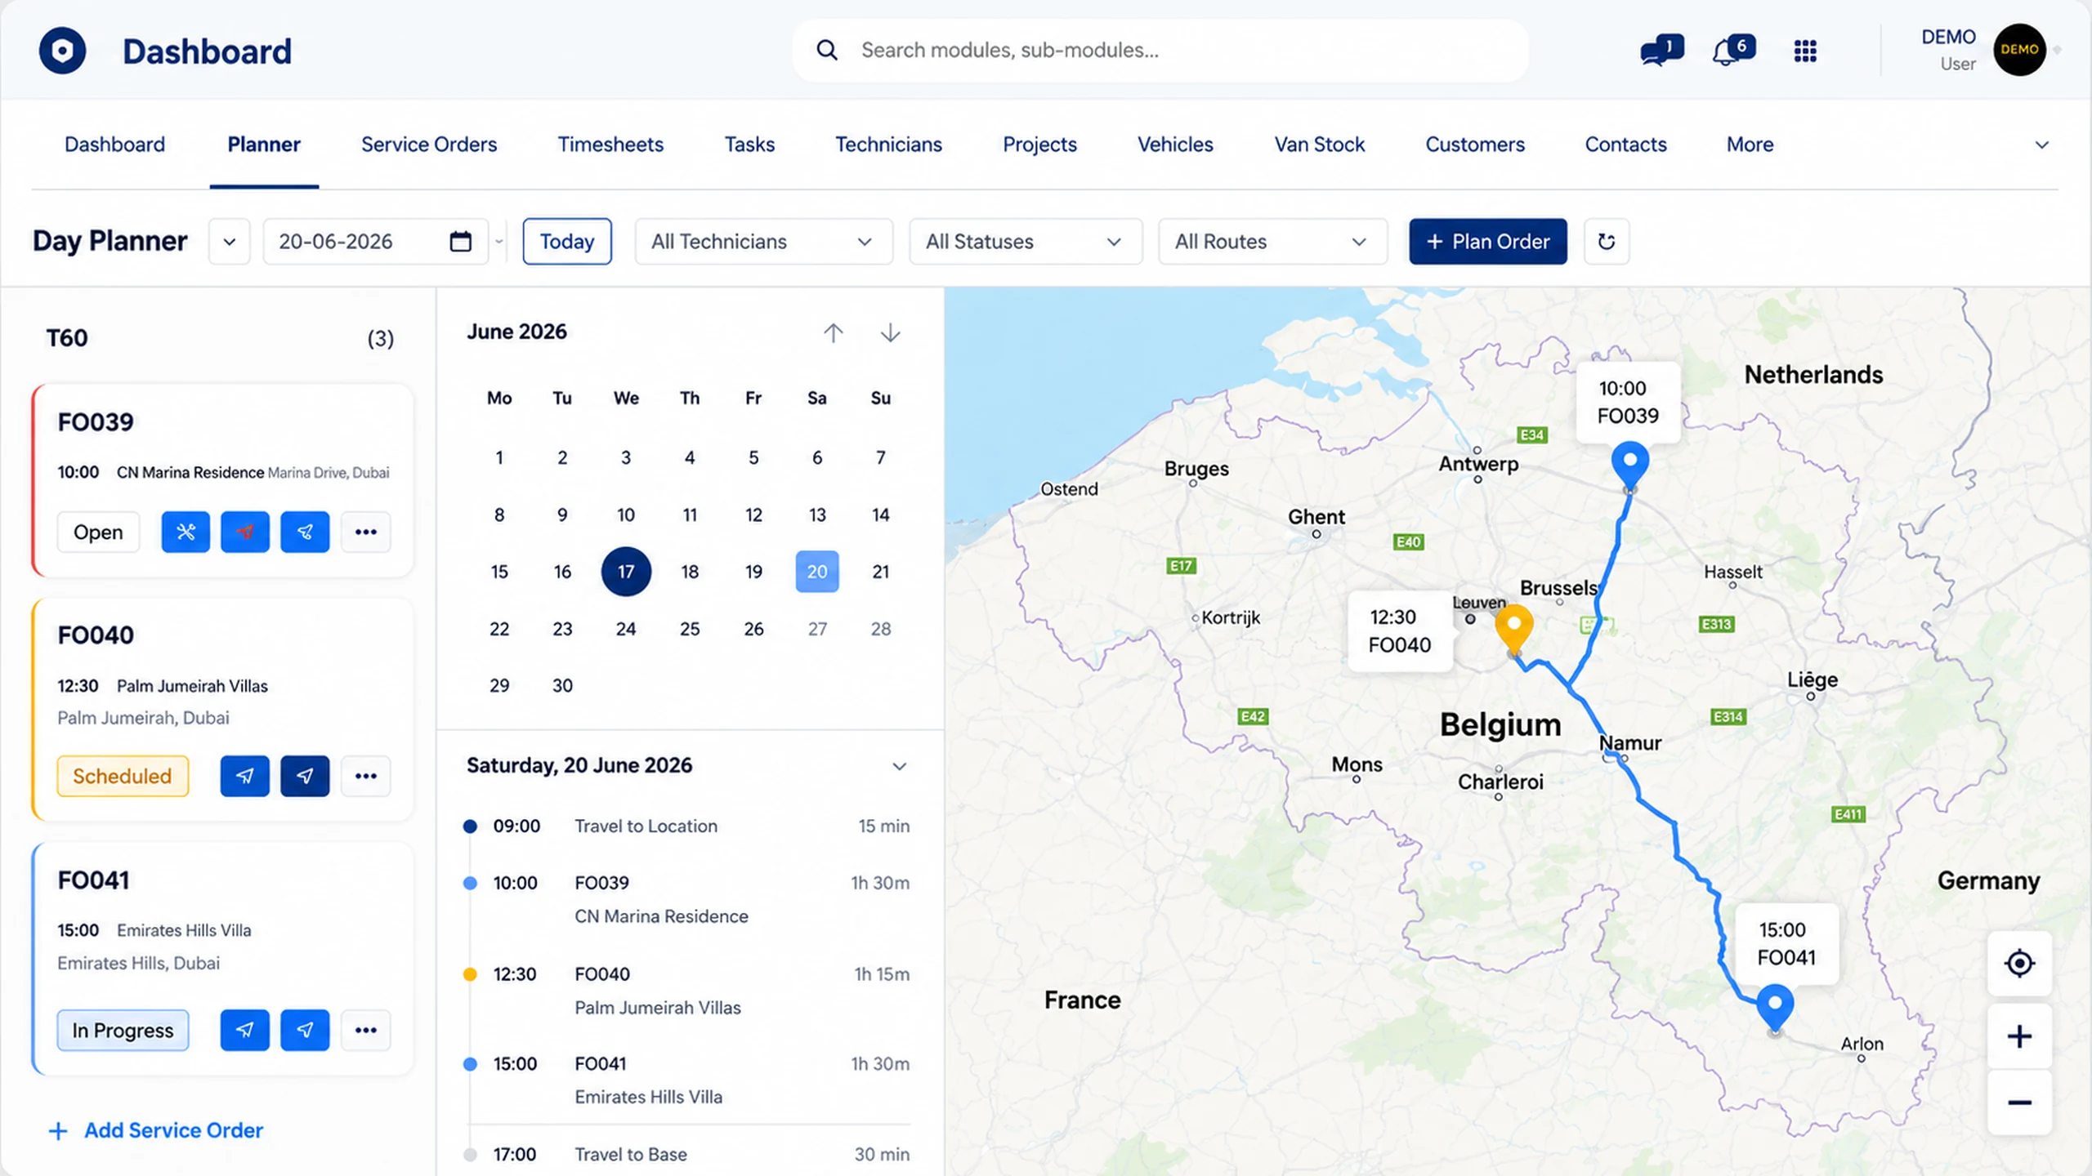The width and height of the screenshot is (2092, 1176).
Task: Go to the Technicians tab
Action: pyautogui.click(x=888, y=145)
